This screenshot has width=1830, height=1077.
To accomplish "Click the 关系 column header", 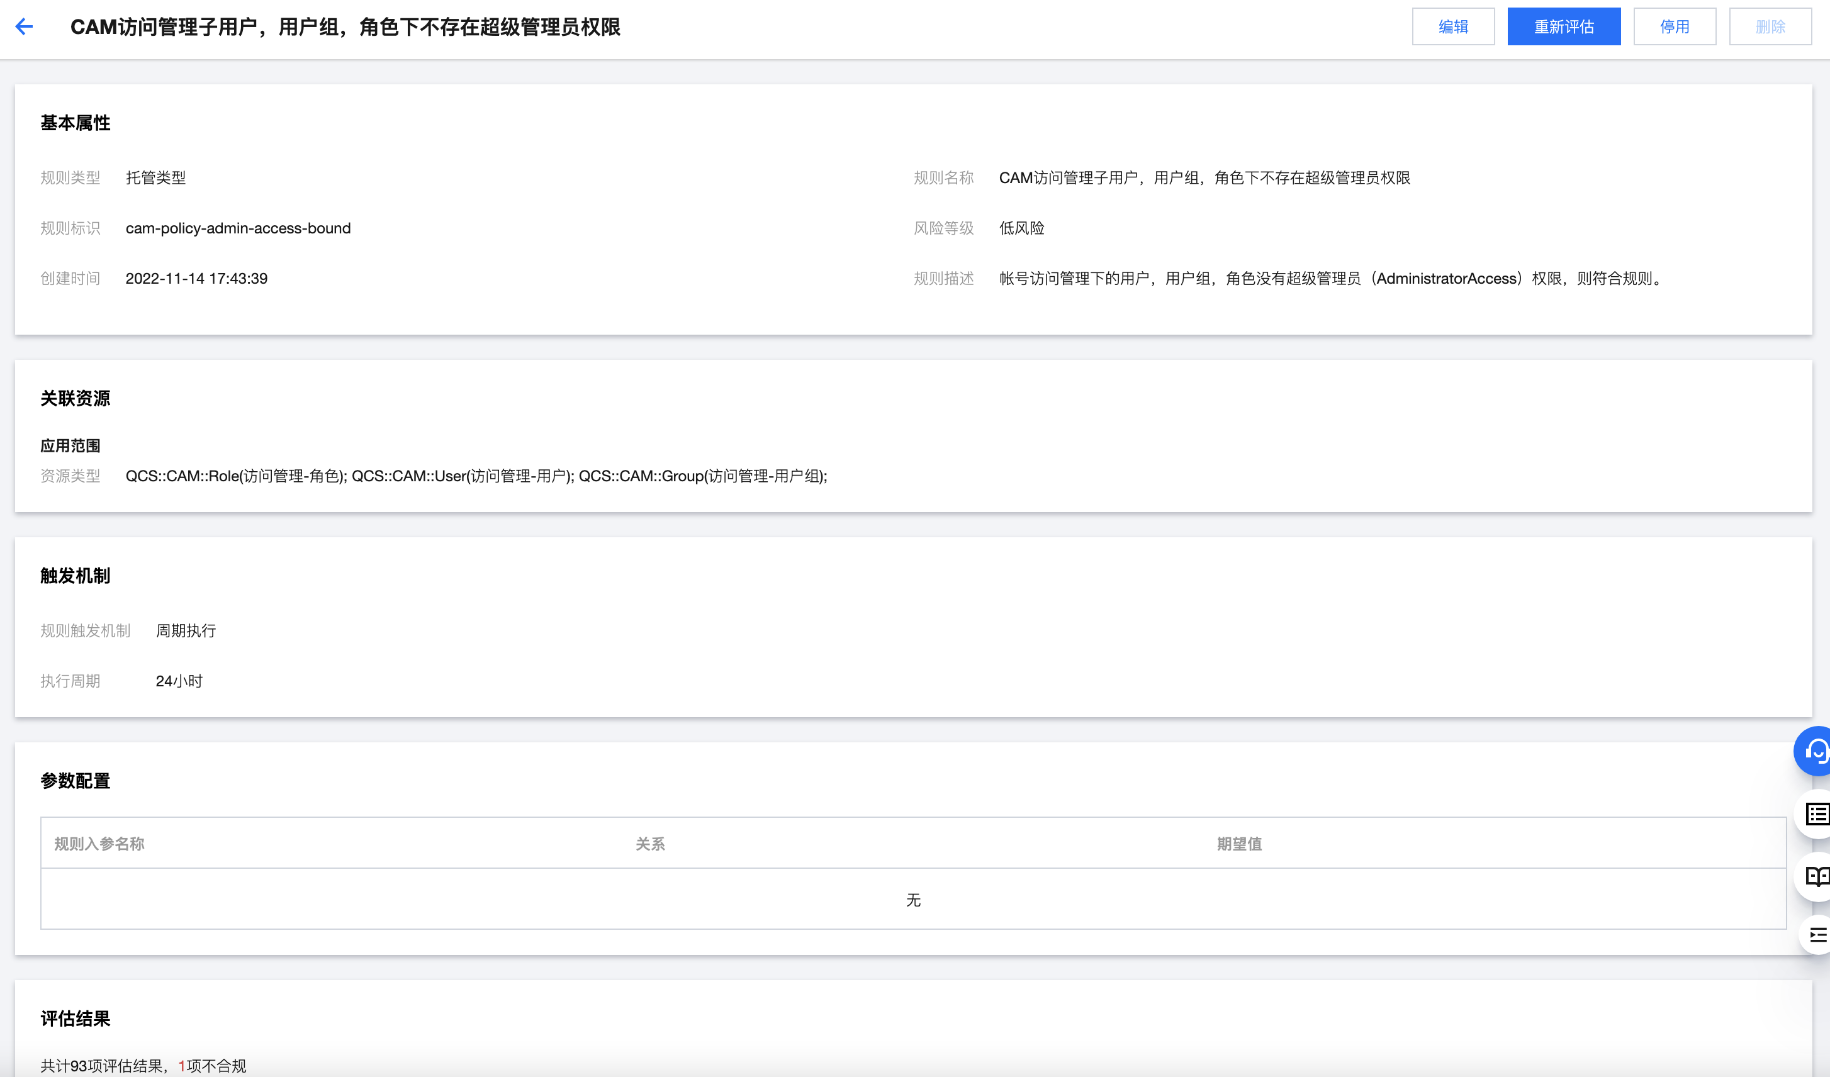I will [650, 844].
